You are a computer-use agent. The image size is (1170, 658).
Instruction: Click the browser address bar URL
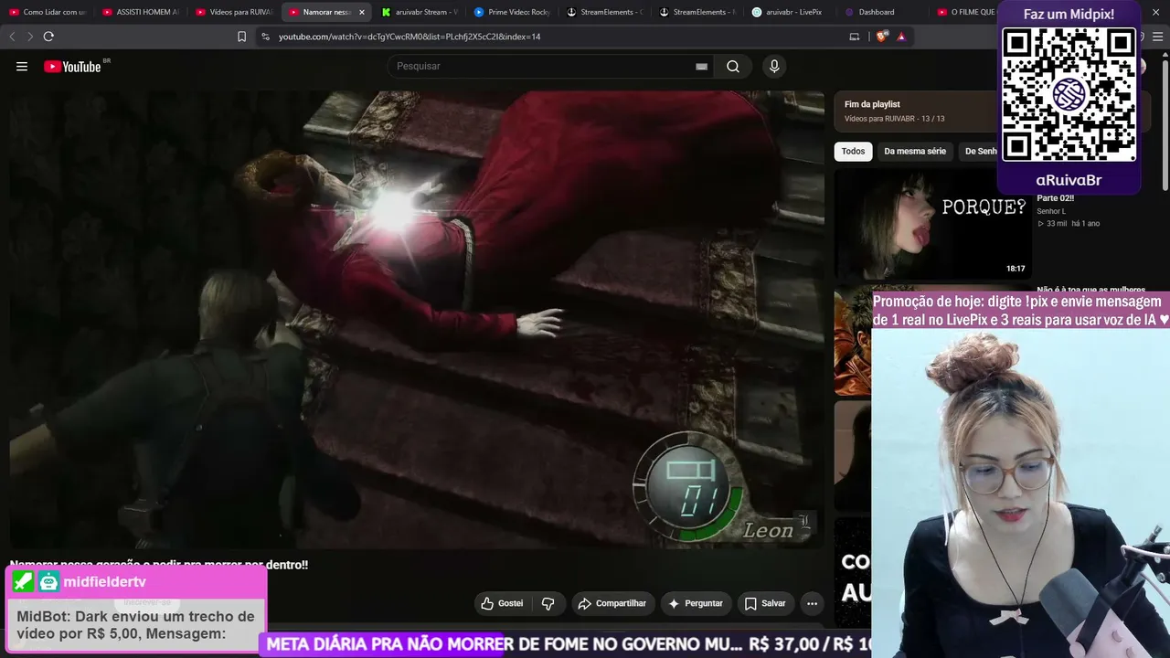[x=409, y=37]
